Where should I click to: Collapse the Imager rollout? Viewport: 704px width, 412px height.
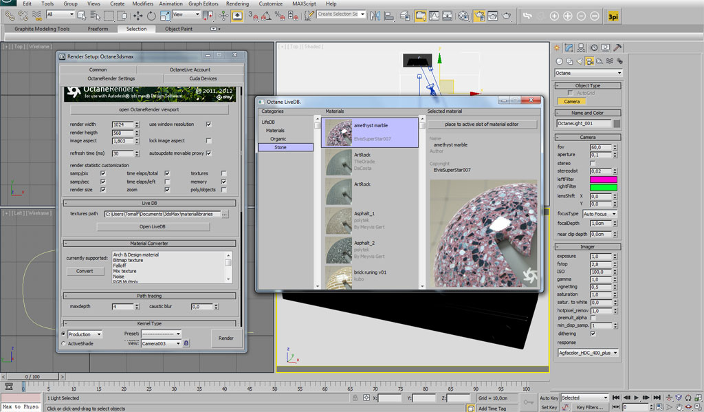(588, 247)
